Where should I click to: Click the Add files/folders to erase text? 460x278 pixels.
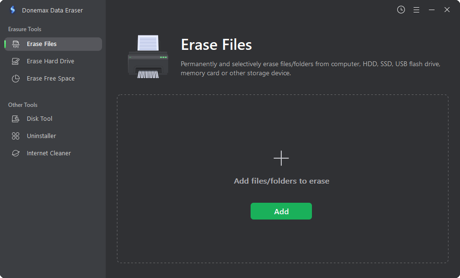click(282, 181)
